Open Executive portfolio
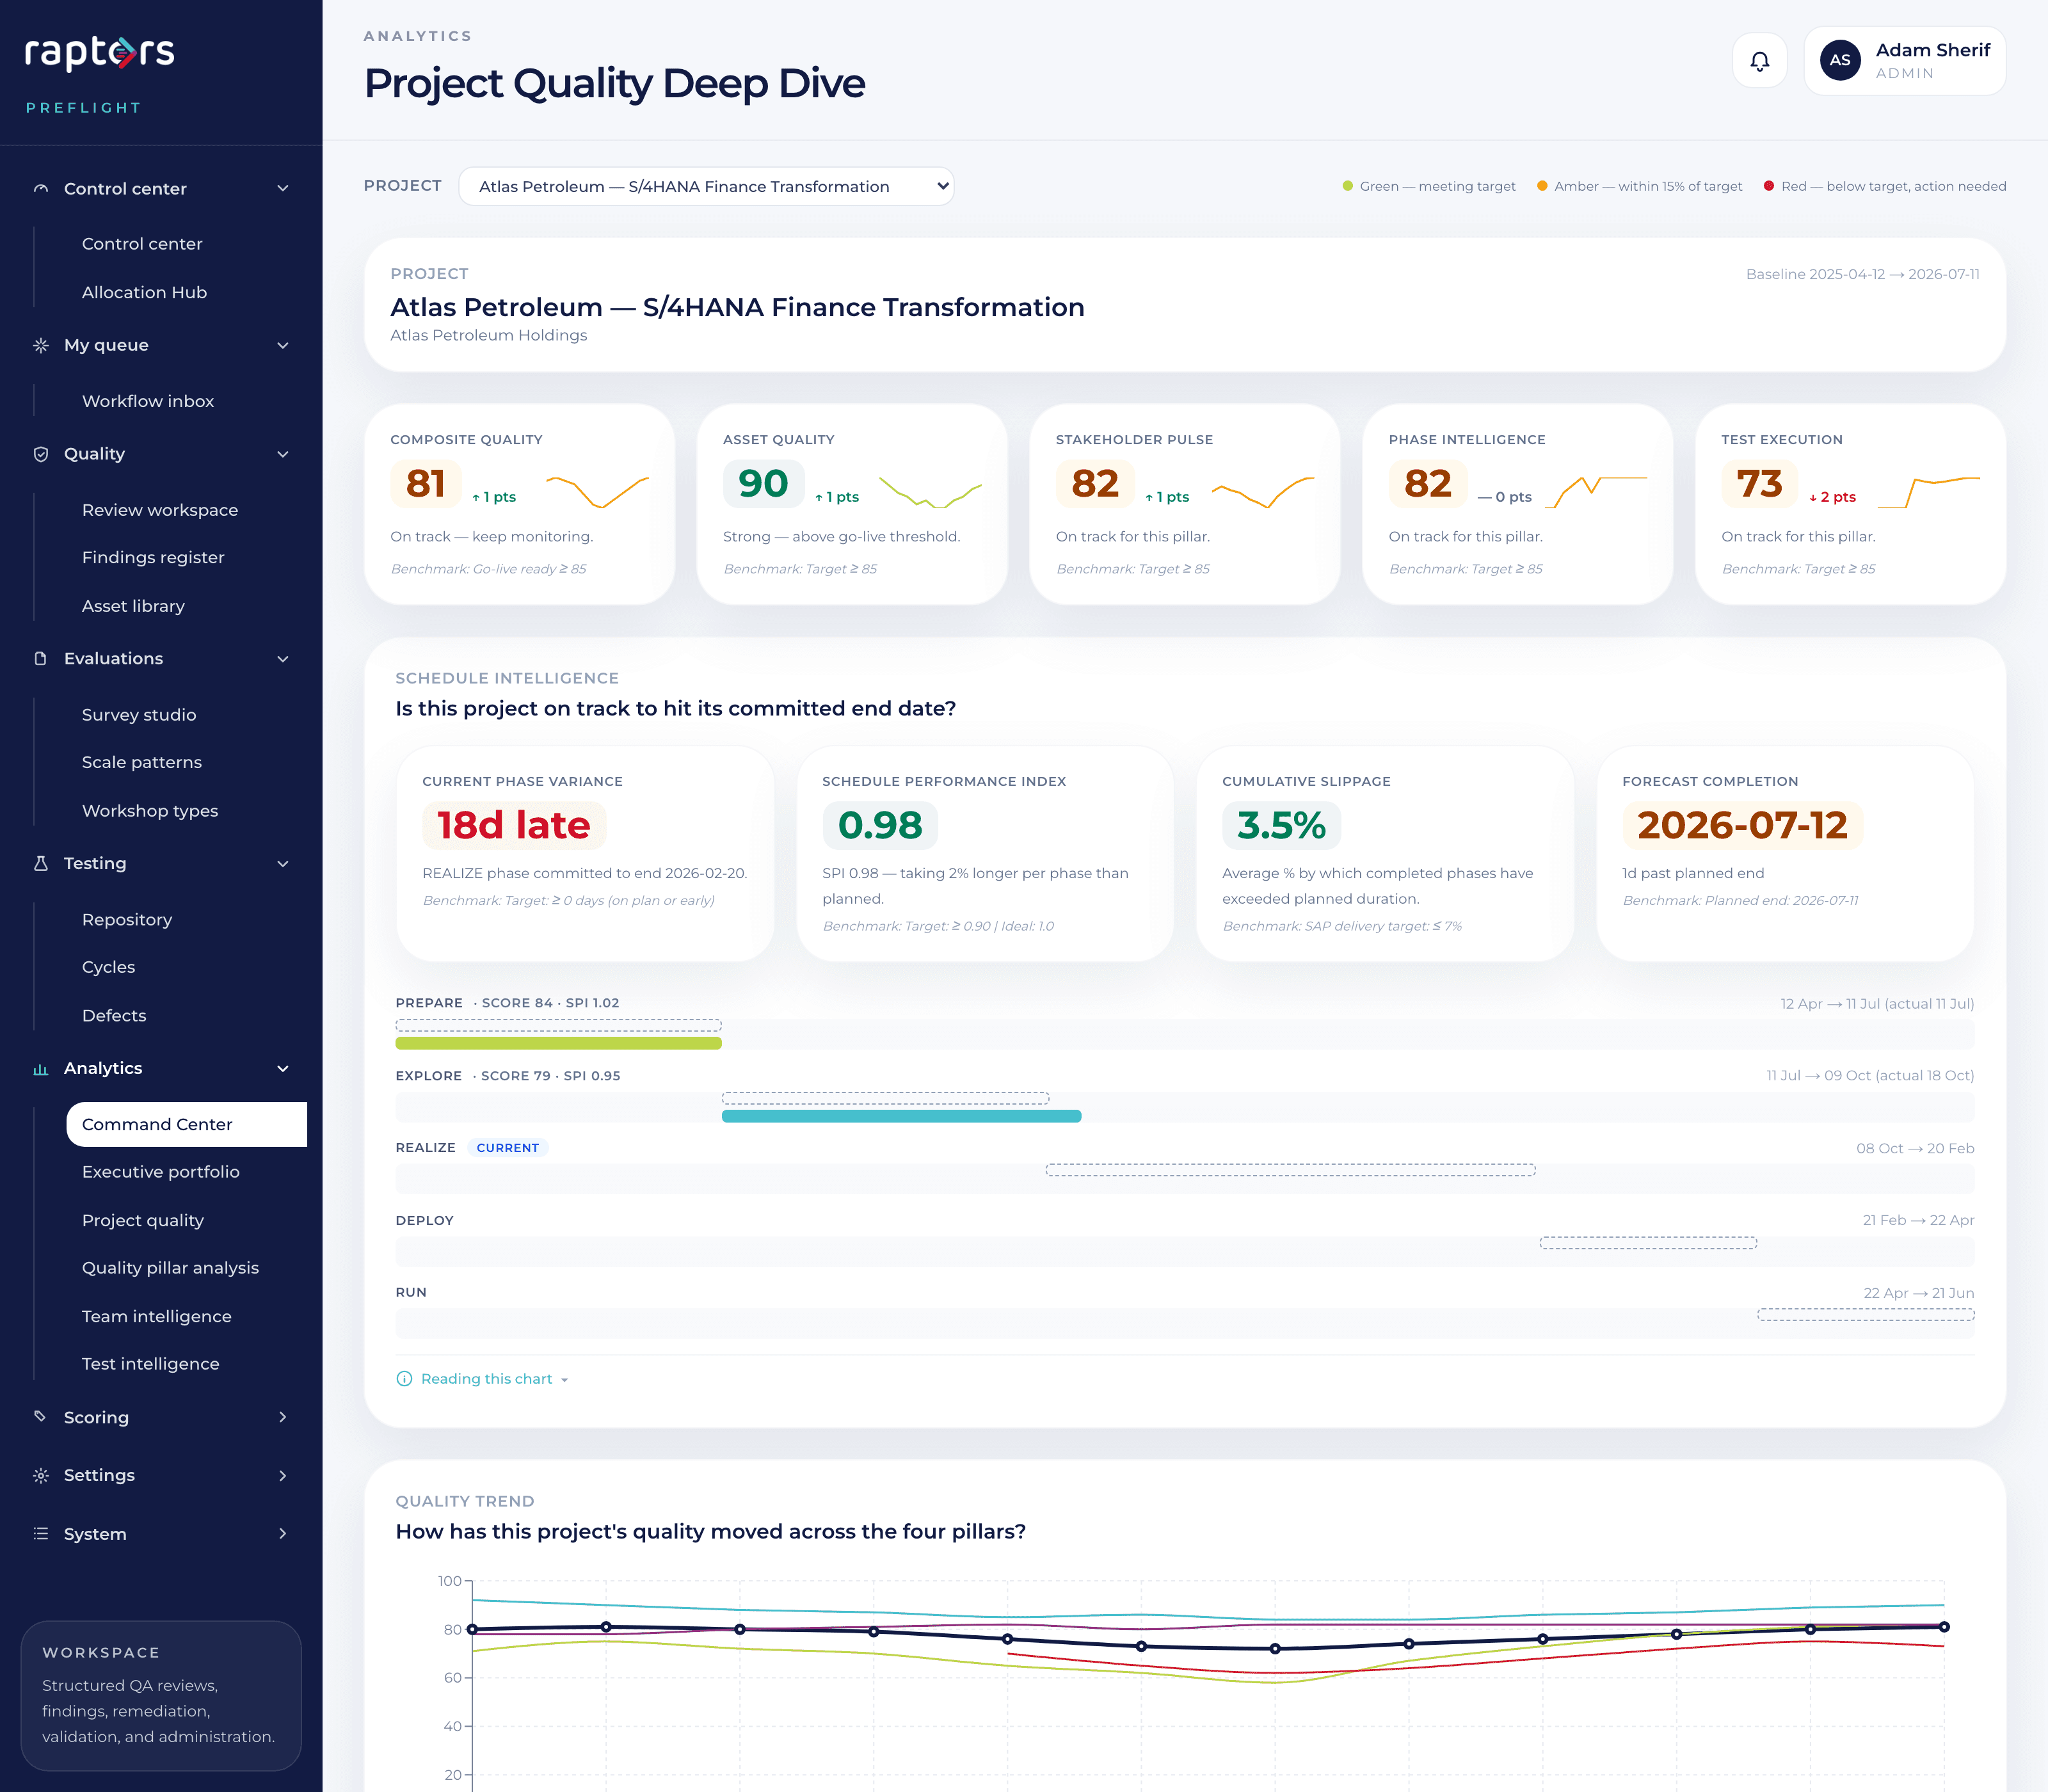2048x1792 pixels. (x=186, y=1172)
